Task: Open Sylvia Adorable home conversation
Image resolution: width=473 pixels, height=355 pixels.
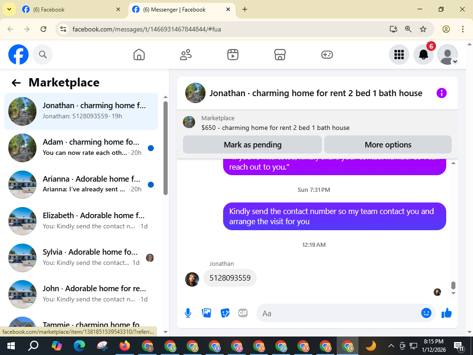Action: click(x=81, y=257)
